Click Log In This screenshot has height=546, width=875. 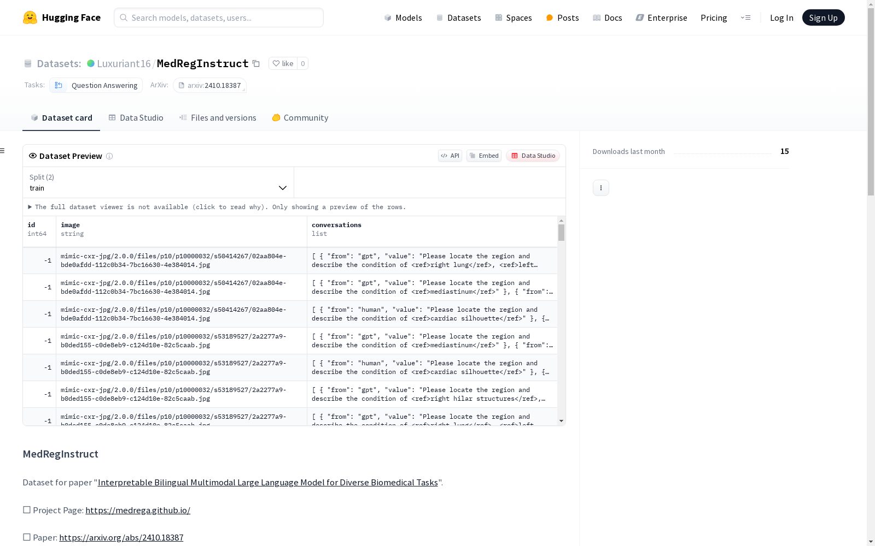pyautogui.click(x=781, y=17)
